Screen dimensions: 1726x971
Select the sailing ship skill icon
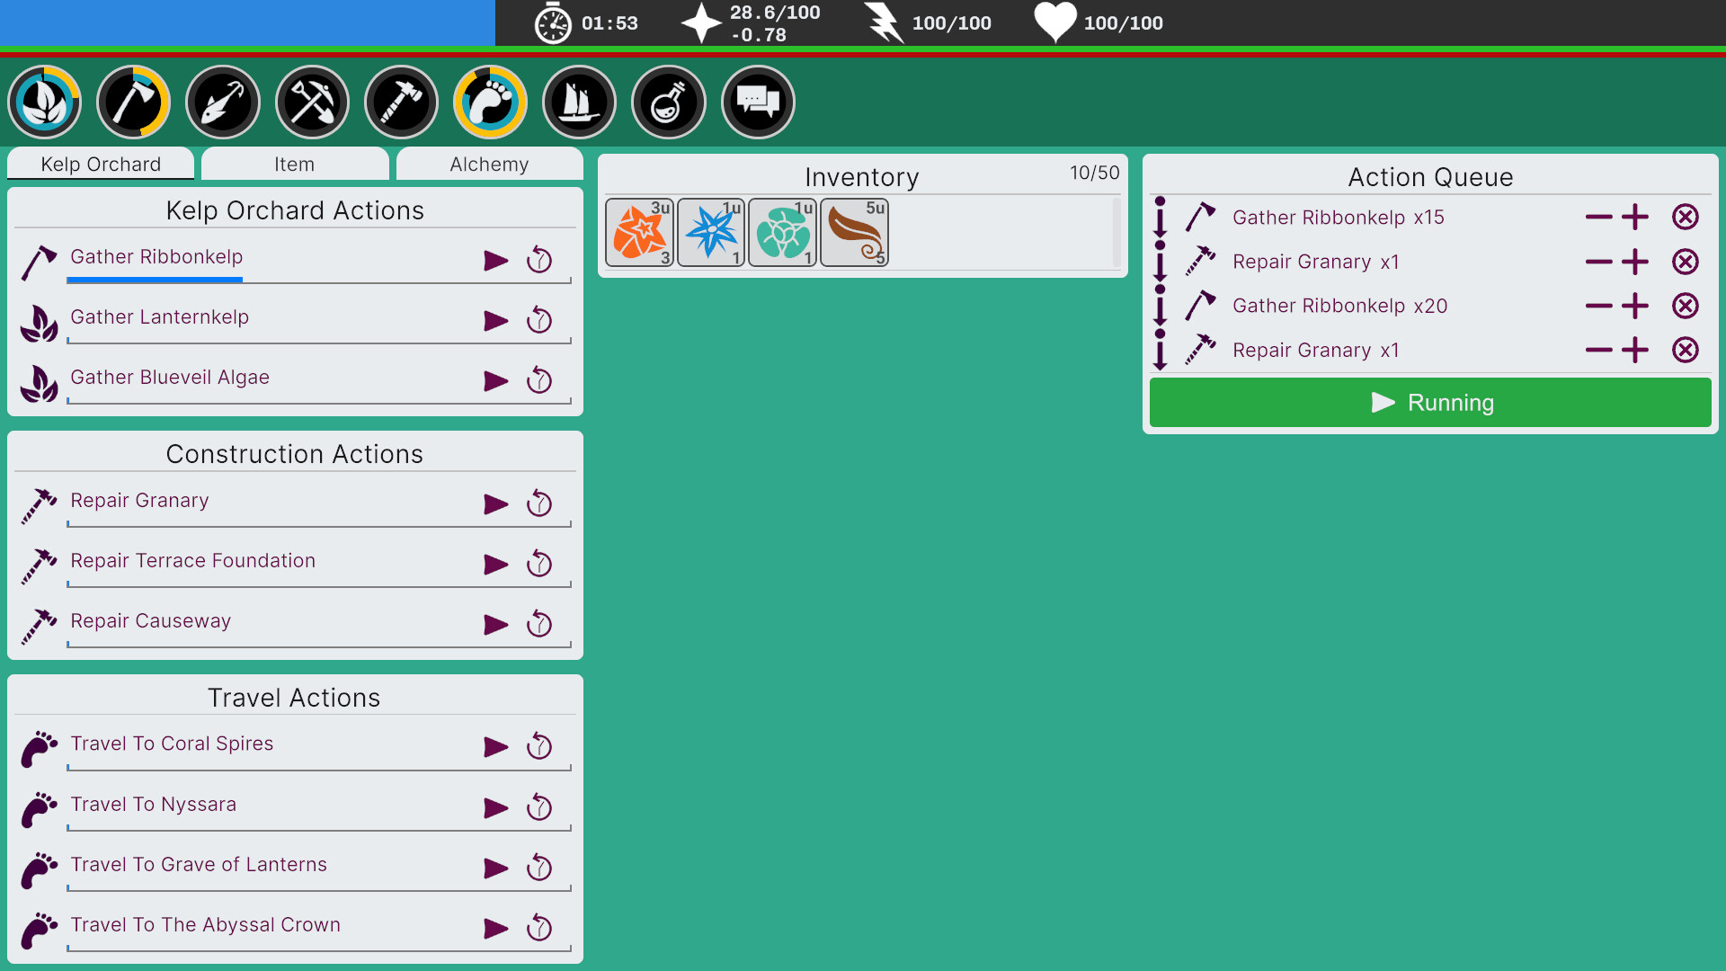pos(579,102)
